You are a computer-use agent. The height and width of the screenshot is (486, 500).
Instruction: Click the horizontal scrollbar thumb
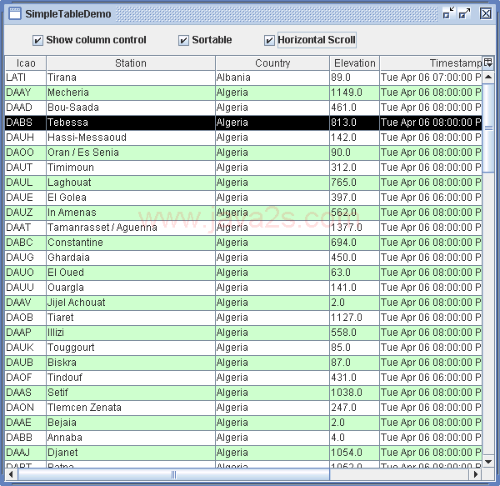[x=174, y=474]
